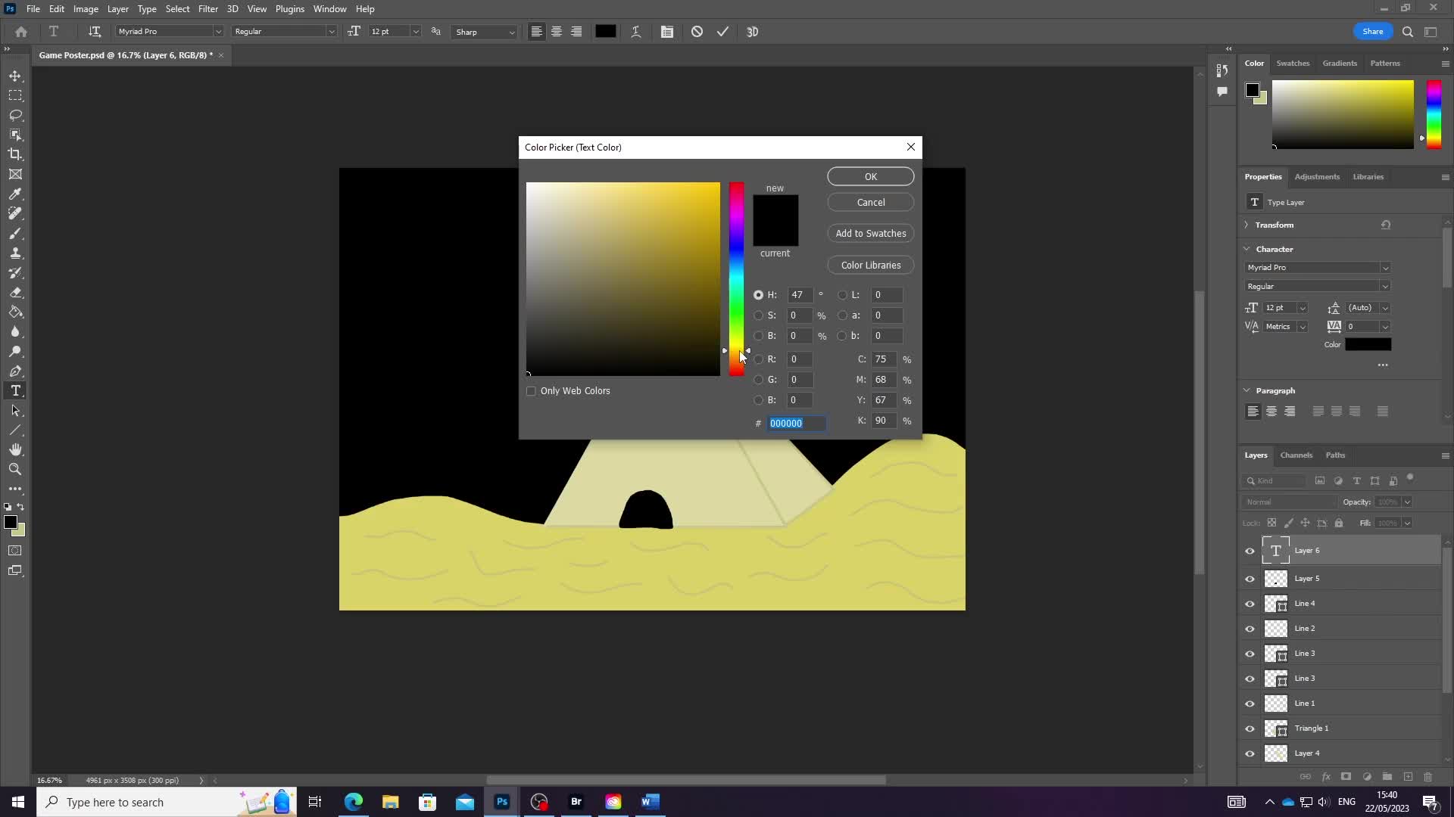Select the Eraser tool
Image resolution: width=1454 pixels, height=817 pixels.
15,292
